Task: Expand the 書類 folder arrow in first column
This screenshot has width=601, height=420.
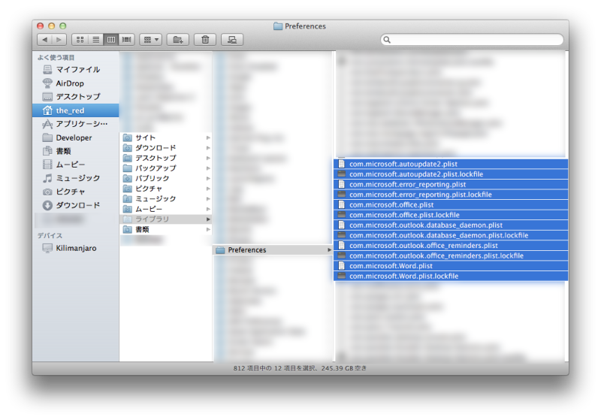Action: (208, 229)
